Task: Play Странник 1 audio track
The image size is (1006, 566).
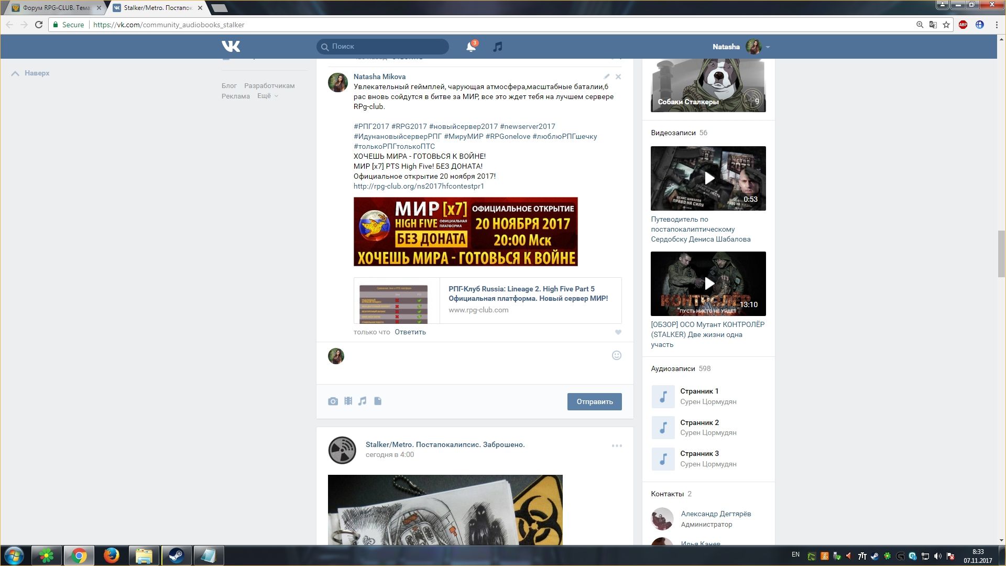Action: coord(663,397)
